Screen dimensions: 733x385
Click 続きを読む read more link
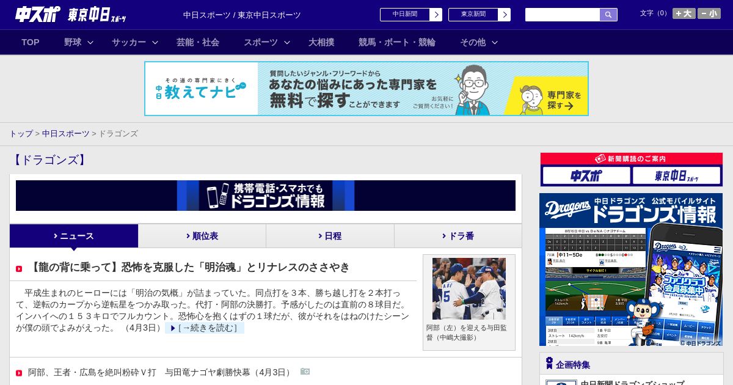click(205, 328)
